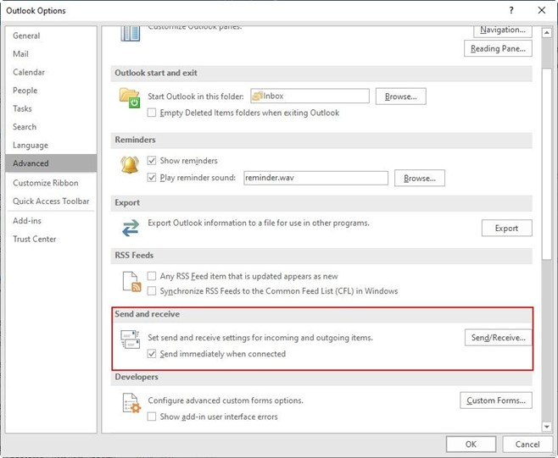
Task: Click the 'Developers' section header
Action: (137, 377)
